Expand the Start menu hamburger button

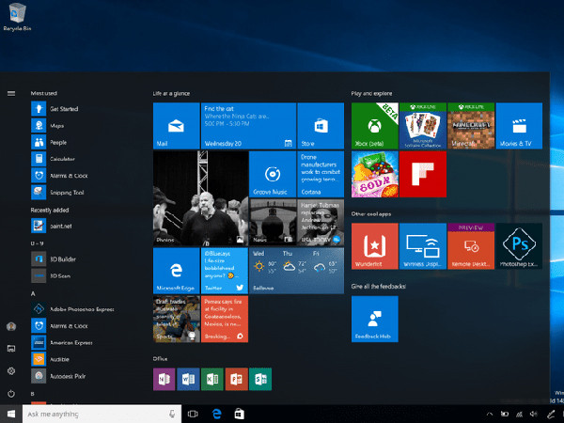coord(11,93)
